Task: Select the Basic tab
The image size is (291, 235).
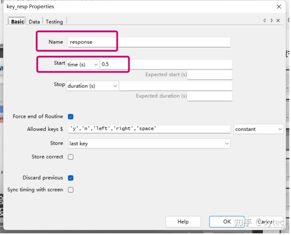Action: tap(17, 22)
